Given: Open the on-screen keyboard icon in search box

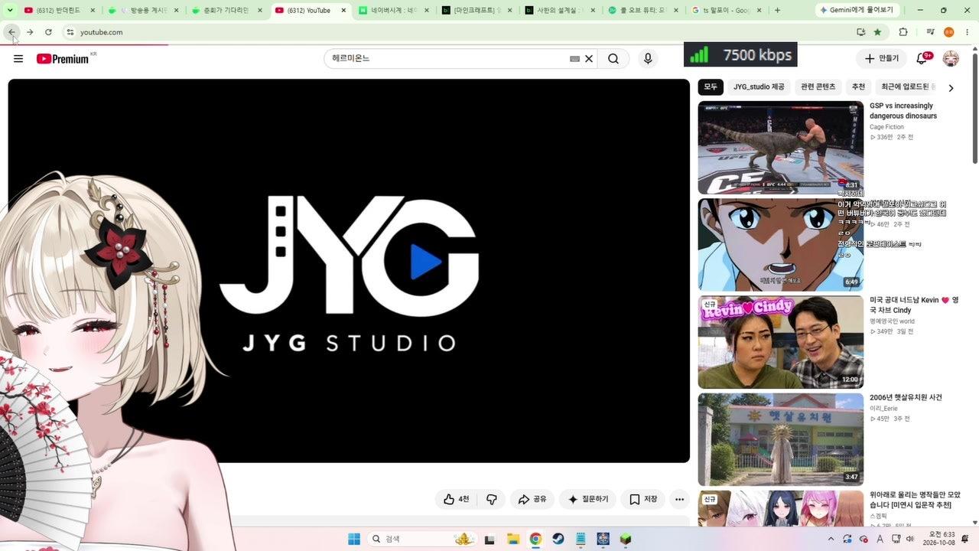Looking at the screenshot, I should coord(574,59).
